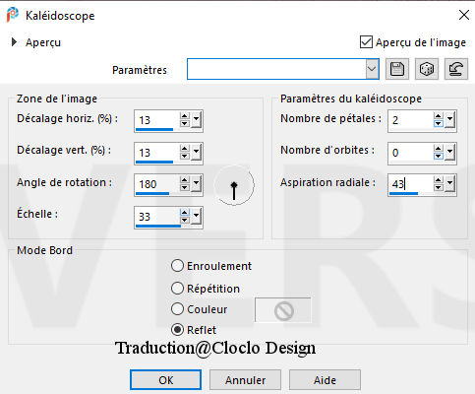Increase Nombre de pétales with the up arrow
This screenshot has height=394, width=475.
(x=439, y=116)
